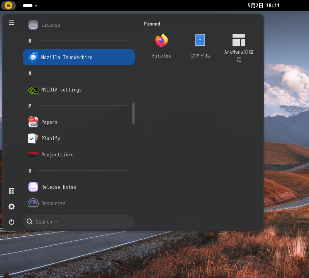Click the ProjectLibre icon
Viewport: 309px width, 278px height.
click(33, 154)
